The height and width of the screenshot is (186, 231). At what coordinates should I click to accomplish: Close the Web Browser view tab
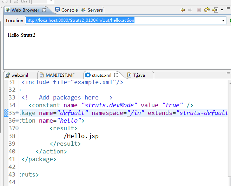pos(44,10)
